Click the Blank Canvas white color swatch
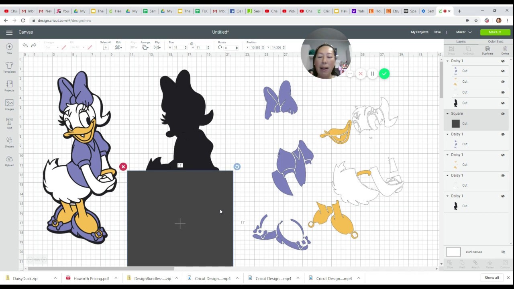514x289 pixels. 453,252
